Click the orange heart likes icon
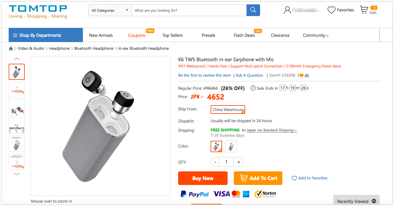Image resolution: width=394 pixels, height=206 pixels. point(302,75)
